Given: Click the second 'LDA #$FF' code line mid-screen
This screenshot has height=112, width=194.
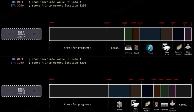Looking at the screenshot, I should [x=17, y=59].
